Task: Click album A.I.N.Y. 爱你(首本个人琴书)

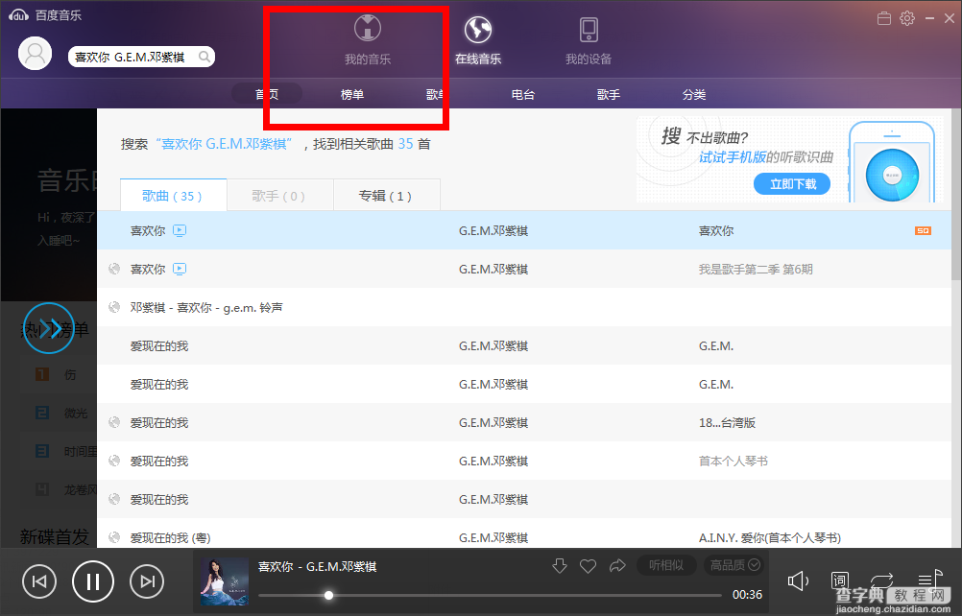Action: pyautogui.click(x=769, y=537)
